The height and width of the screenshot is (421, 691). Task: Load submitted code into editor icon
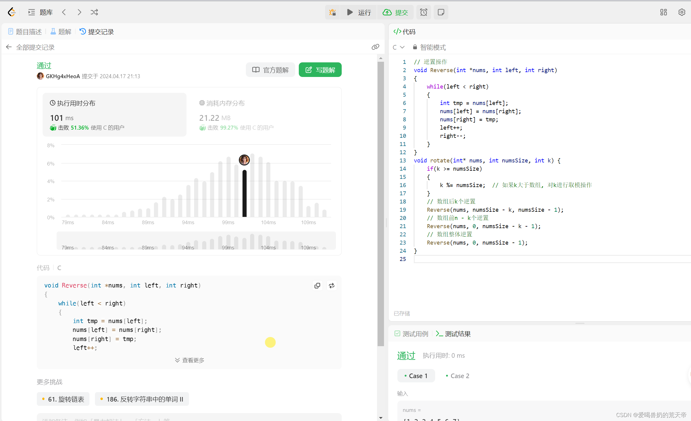[332, 285]
